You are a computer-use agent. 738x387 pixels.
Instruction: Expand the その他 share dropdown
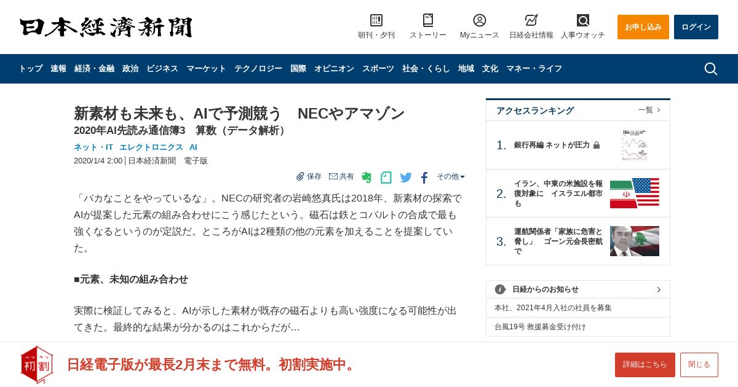coord(451,176)
